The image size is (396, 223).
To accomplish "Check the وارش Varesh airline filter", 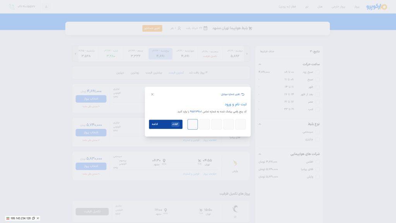I will 317,177.
